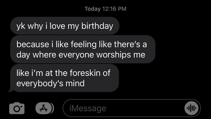The height and width of the screenshot is (119, 211).
Task: Click the word "worships" in second message
Action: pos(114,55)
